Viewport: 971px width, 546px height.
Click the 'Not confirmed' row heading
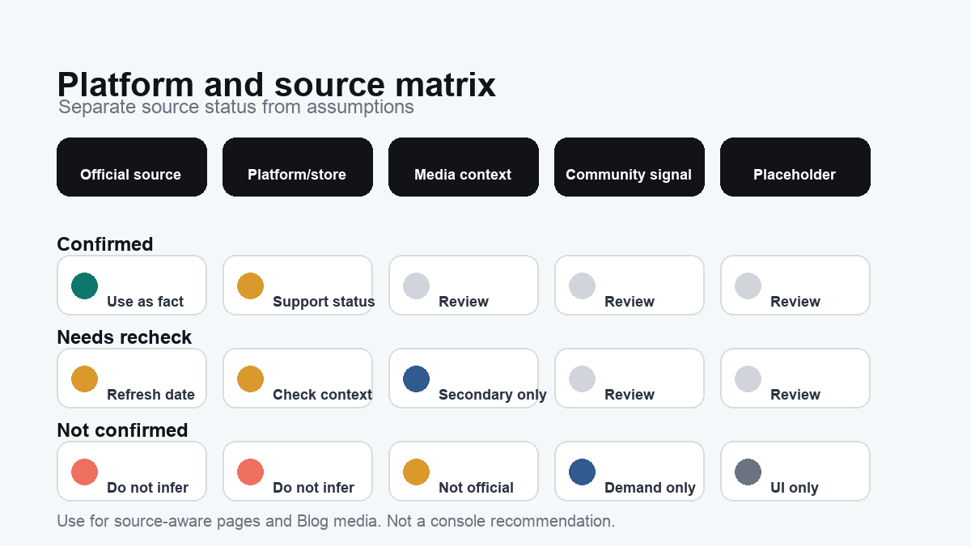click(122, 430)
